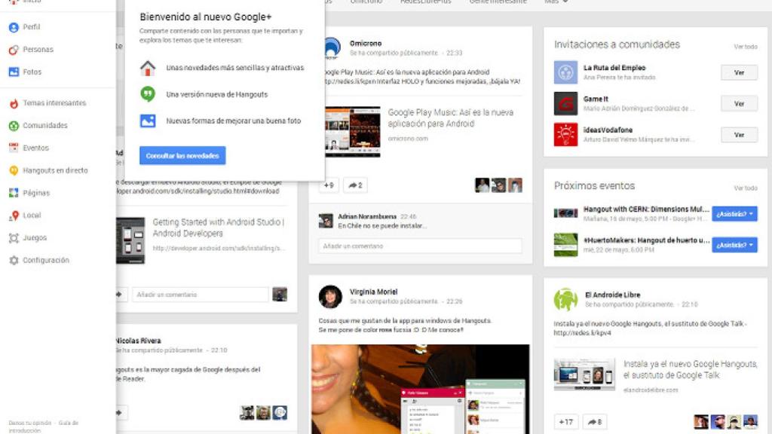The image size is (772, 434).
Task: Select Fotos from the left sidebar
Action: (30, 72)
